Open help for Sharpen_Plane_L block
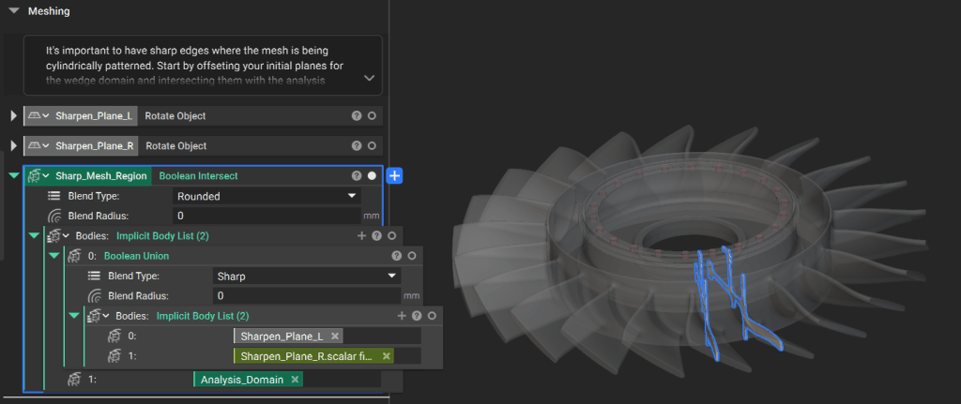This screenshot has width=961, height=404. pos(357,116)
